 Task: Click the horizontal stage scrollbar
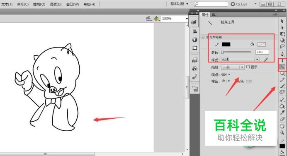click(x=47, y=154)
